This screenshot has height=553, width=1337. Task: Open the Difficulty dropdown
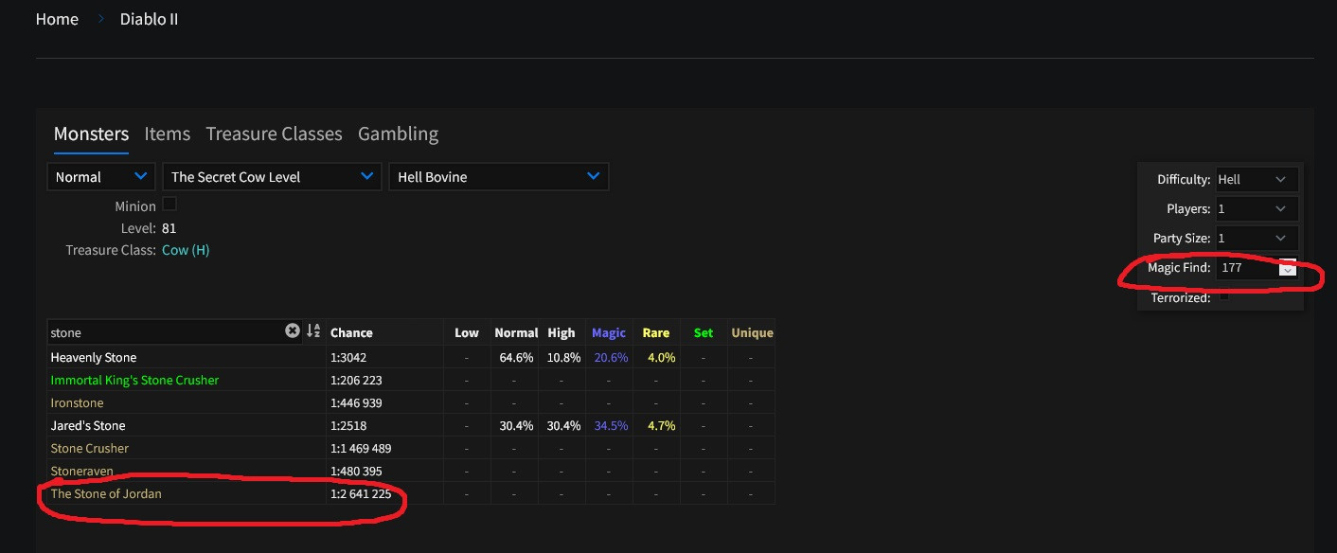[x=1257, y=179]
